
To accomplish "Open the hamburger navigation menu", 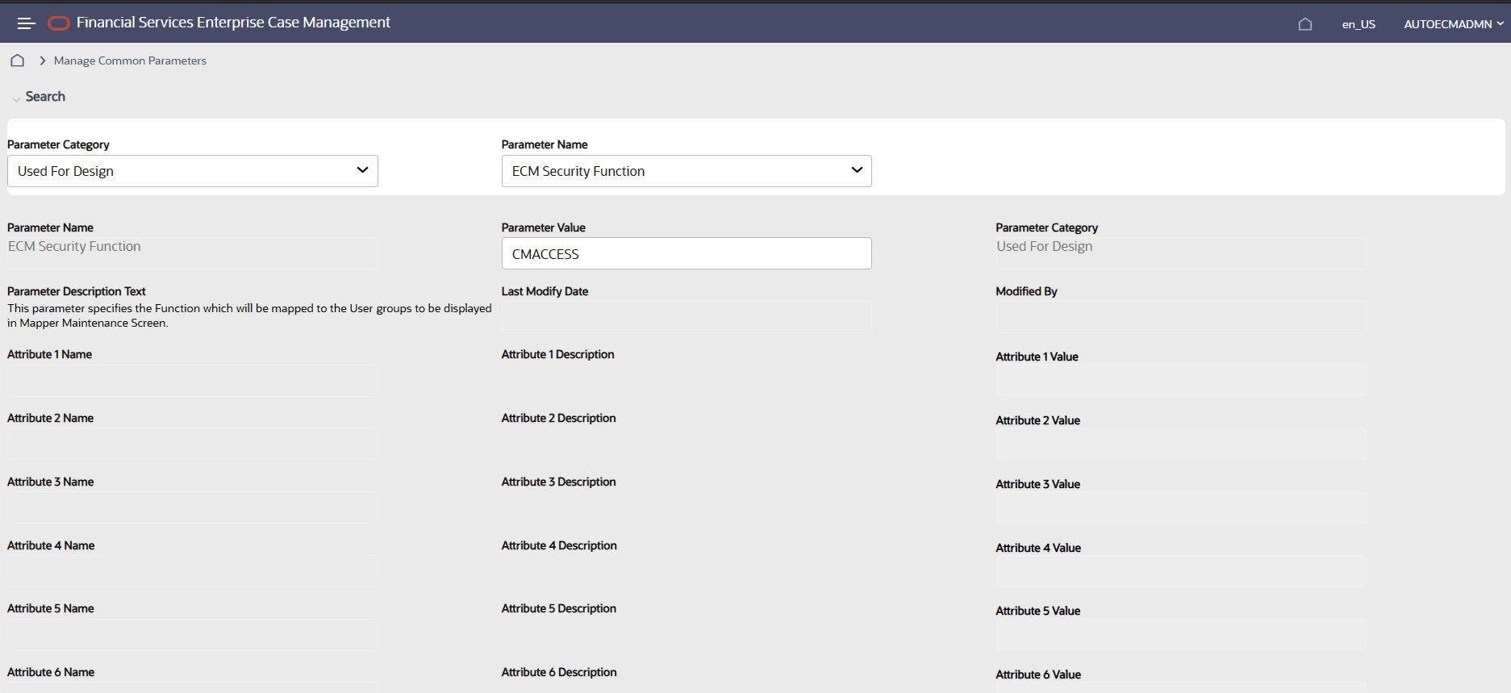I will tap(27, 23).
